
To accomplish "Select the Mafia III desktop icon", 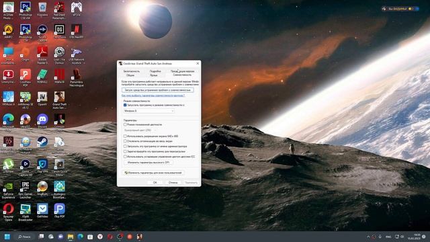I will point(60,76).
